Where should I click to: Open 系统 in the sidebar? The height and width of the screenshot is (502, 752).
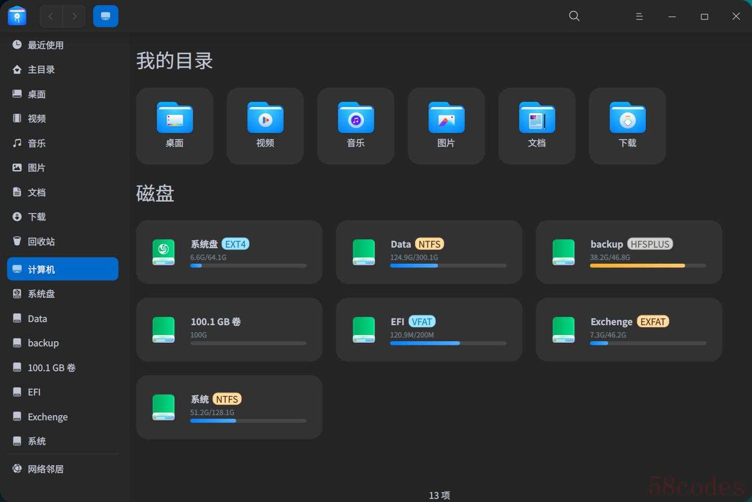[x=63, y=441]
